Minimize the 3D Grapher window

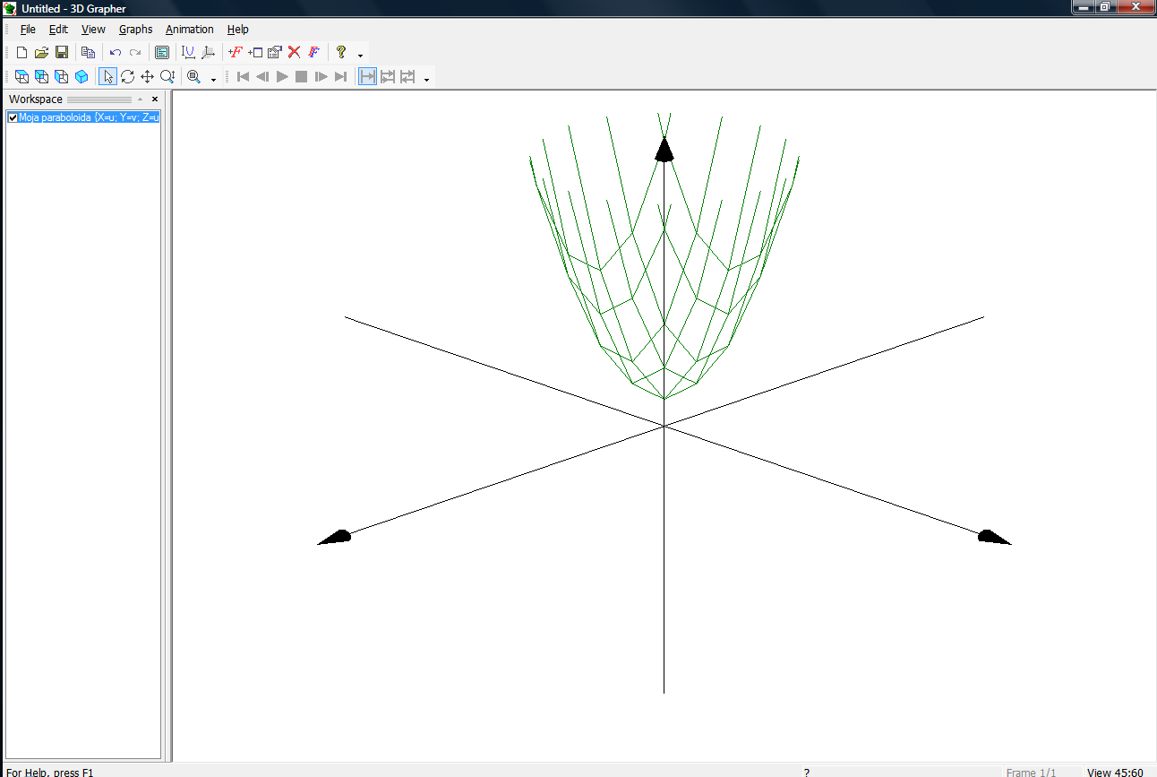(1084, 6)
